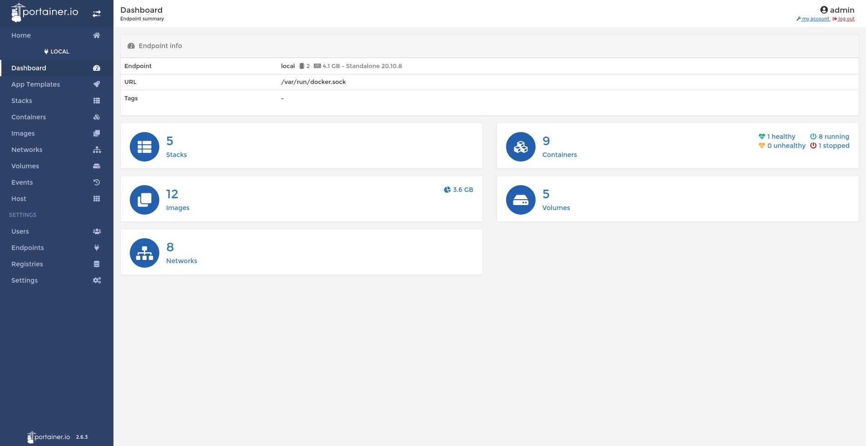The image size is (866, 446).
Task: Click the App Templates rocket icon
Action: pos(97,84)
